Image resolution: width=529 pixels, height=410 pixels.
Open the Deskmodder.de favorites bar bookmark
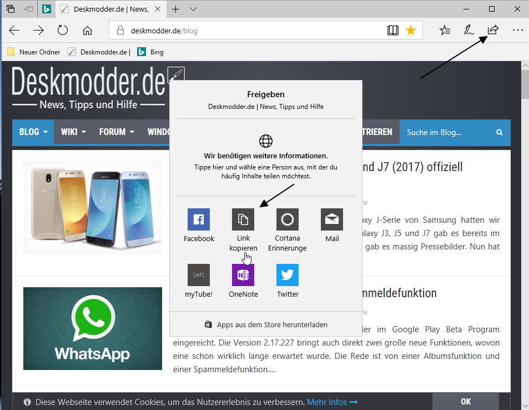[99, 52]
